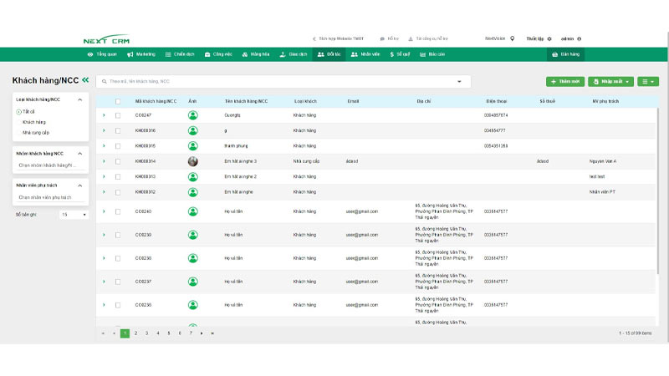
Task: Open the list view options menu icon
Action: pyautogui.click(x=647, y=82)
